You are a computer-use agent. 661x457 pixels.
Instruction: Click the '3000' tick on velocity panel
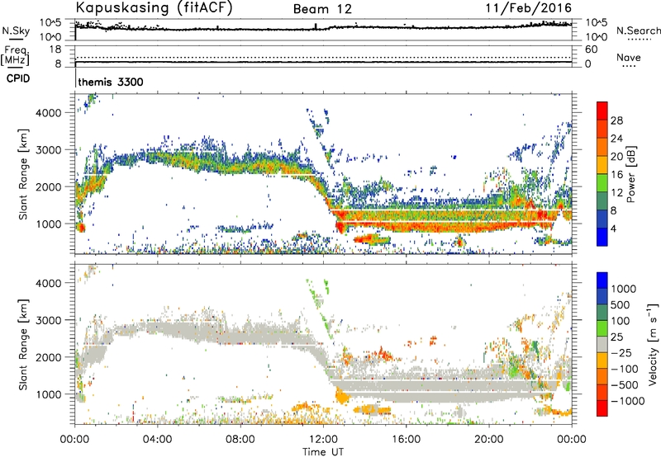coord(48,320)
